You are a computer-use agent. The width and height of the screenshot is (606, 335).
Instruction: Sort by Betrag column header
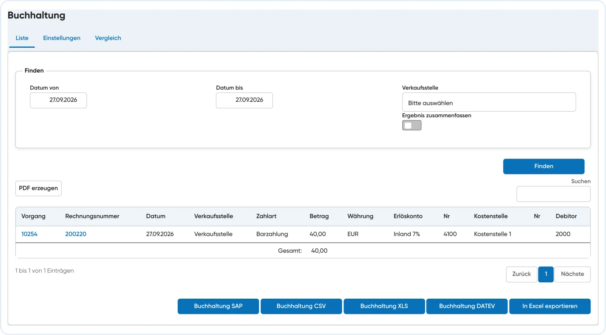pyautogui.click(x=319, y=217)
